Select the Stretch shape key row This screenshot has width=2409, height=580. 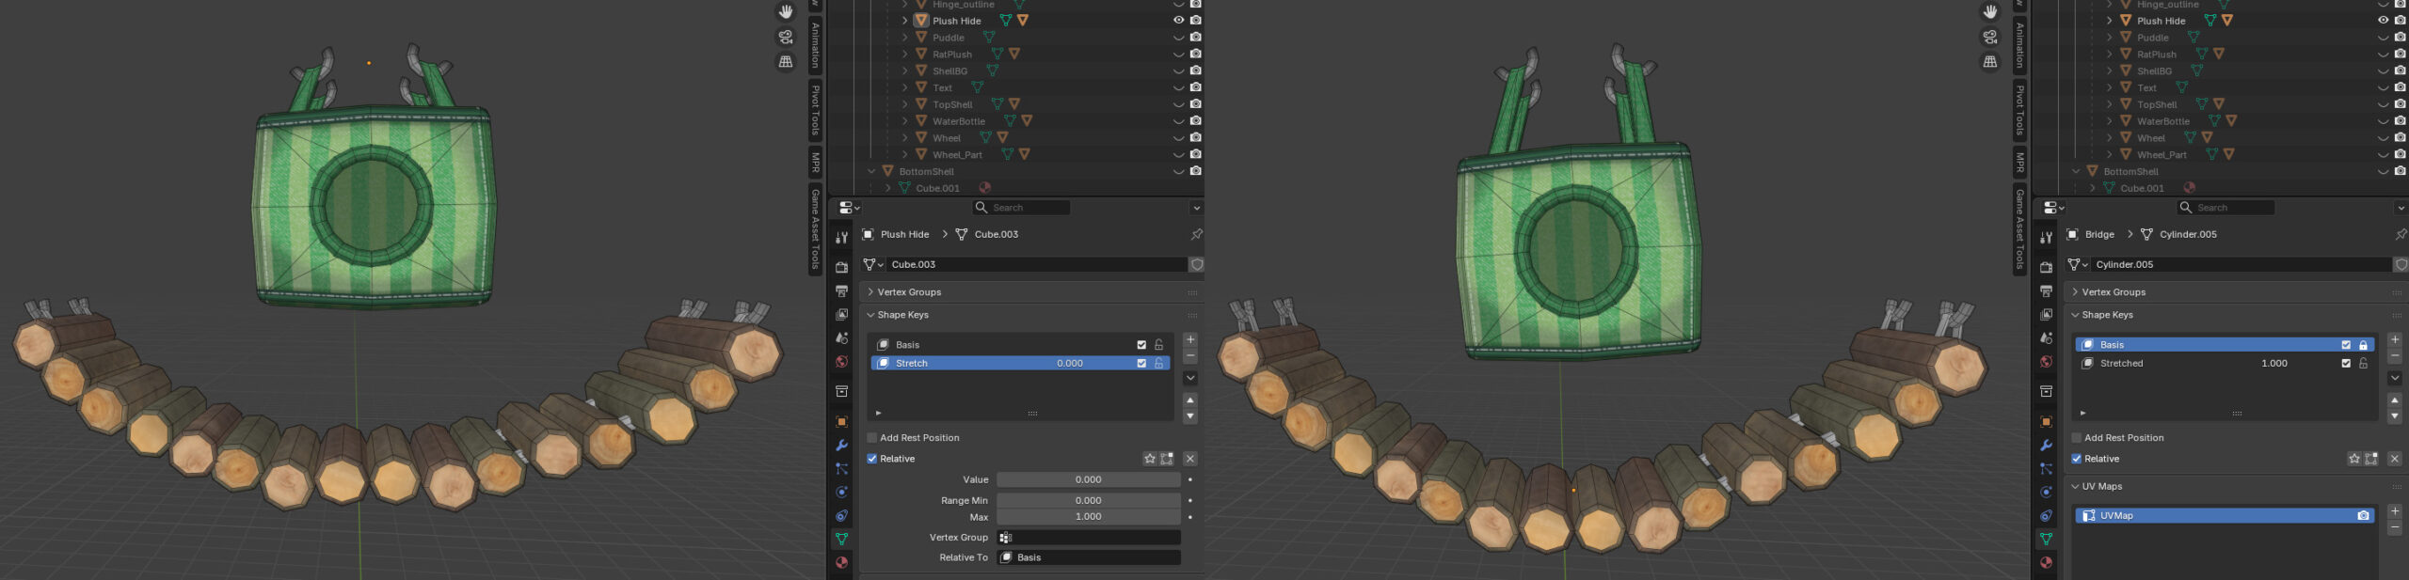click(1020, 363)
